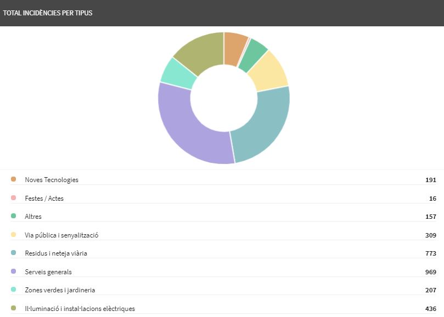Click the olive Il·luminació legend dot
This screenshot has width=444, height=317.
point(13,308)
